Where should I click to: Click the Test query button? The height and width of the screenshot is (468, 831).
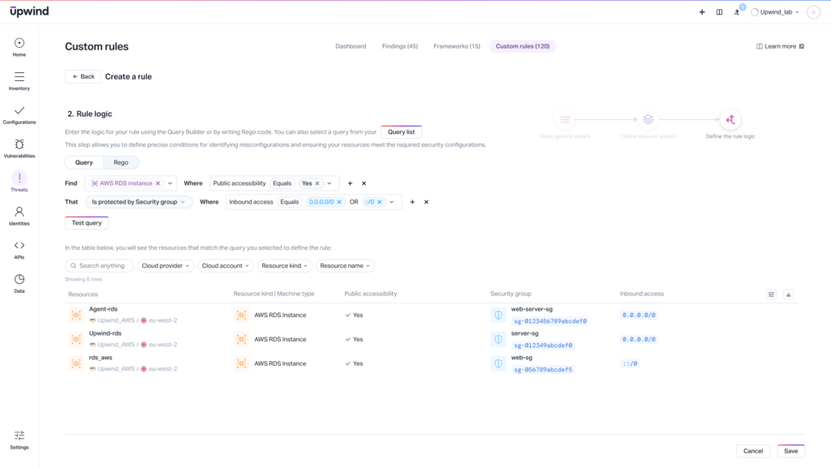click(x=86, y=223)
